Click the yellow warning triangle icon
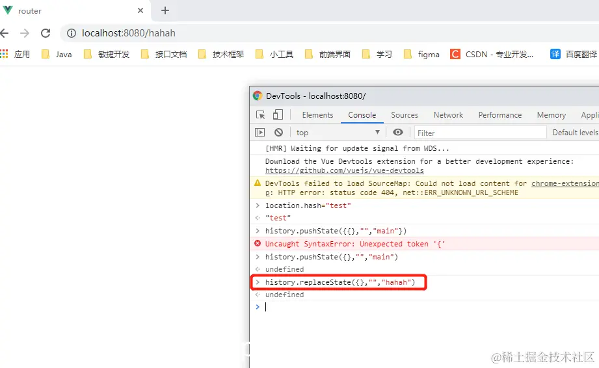This screenshot has height=368, width=599. (x=258, y=183)
